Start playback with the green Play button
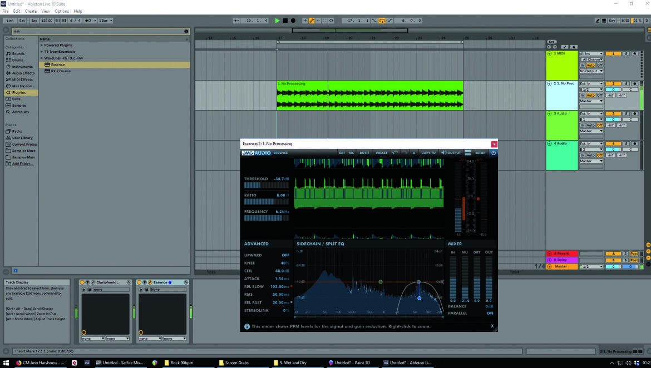Screen dimensions: 651x368 [277, 21]
